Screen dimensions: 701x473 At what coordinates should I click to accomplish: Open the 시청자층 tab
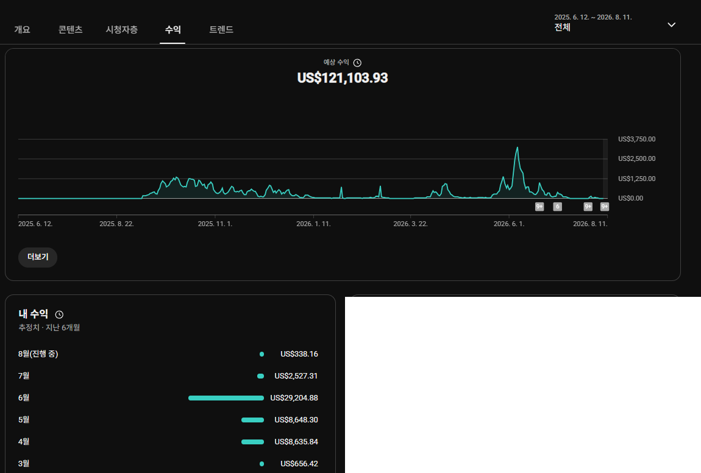(121, 29)
